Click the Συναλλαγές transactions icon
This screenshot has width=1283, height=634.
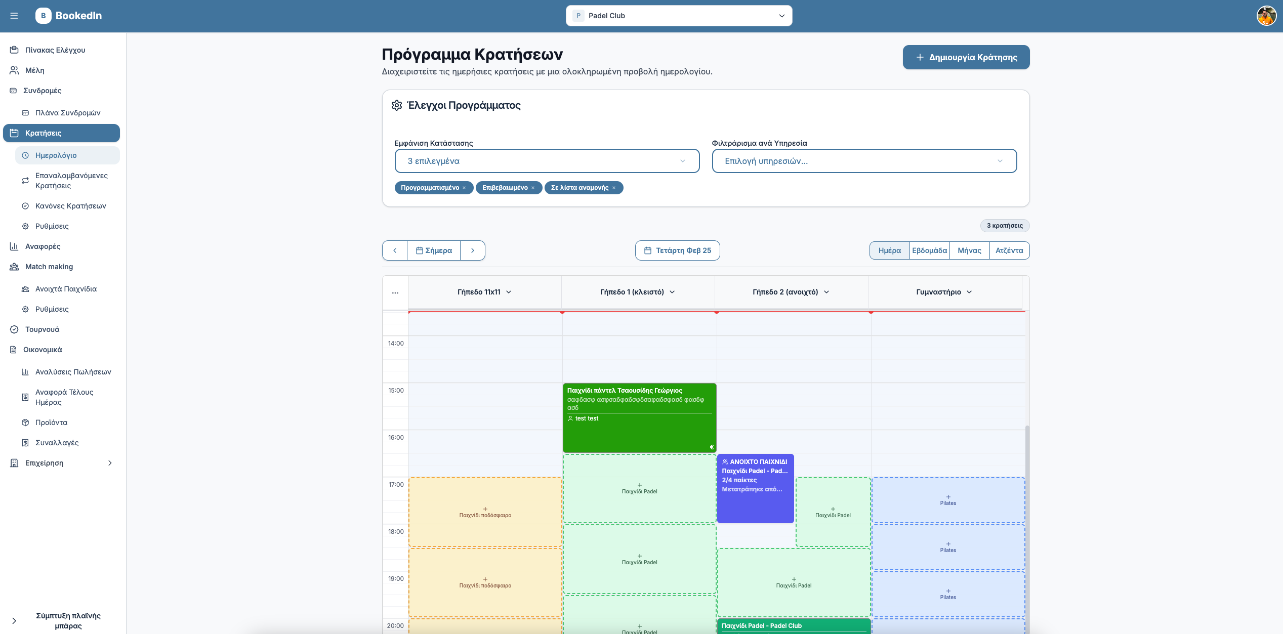click(26, 442)
